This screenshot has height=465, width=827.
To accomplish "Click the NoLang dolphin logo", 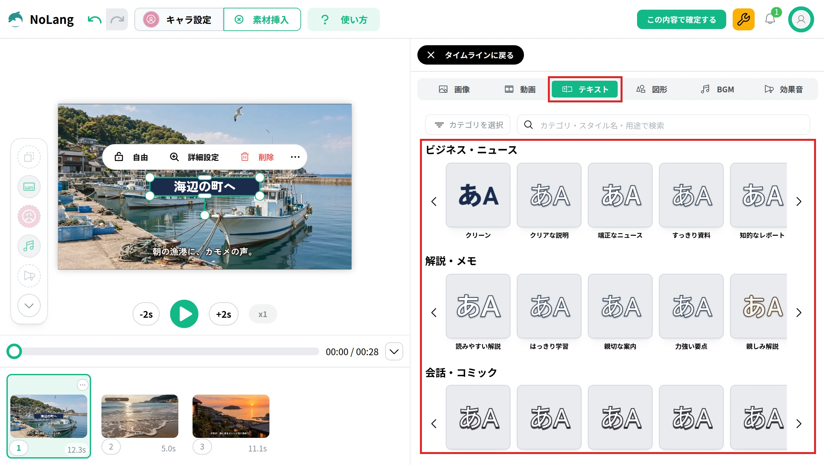I will [15, 19].
